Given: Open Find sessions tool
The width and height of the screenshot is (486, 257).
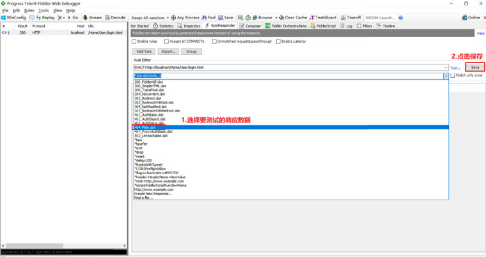Looking at the screenshot, I should tap(208, 18).
